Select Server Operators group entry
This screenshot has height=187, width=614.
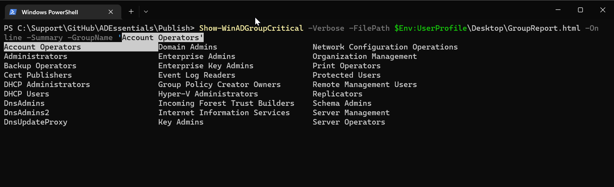pos(349,122)
